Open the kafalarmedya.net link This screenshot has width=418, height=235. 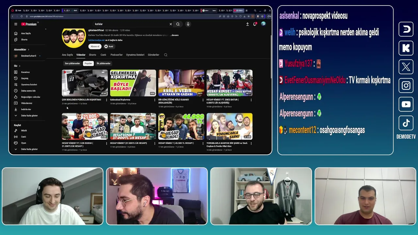[x=96, y=40]
